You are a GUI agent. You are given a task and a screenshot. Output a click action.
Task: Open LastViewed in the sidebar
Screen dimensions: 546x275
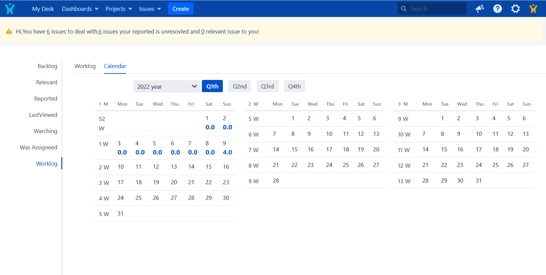tap(43, 115)
